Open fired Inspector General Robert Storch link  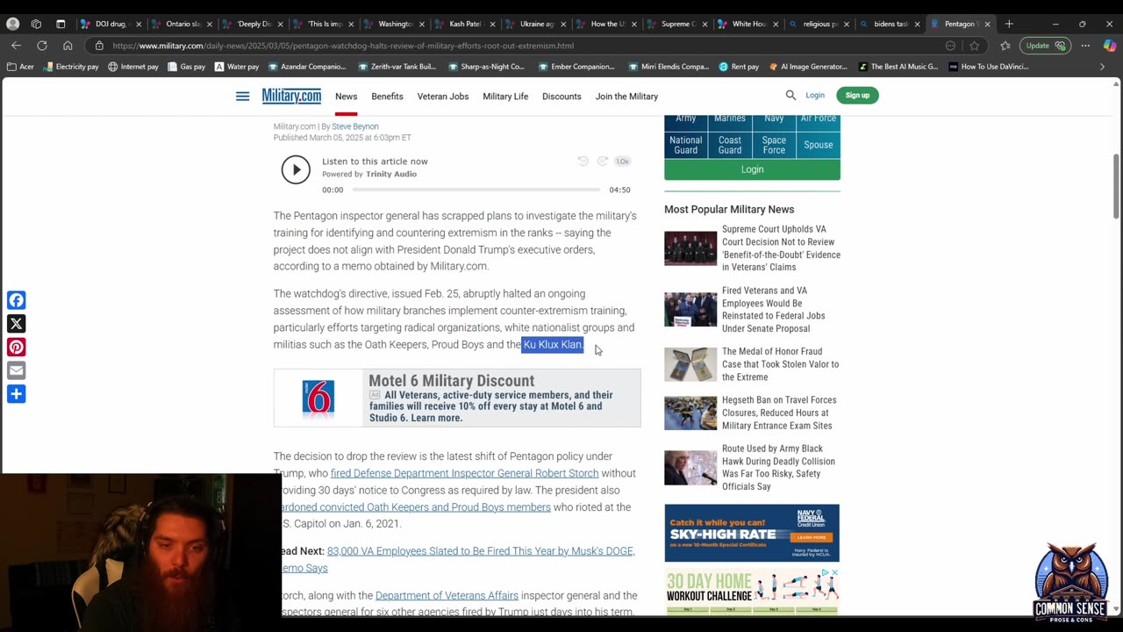pyautogui.click(x=464, y=473)
